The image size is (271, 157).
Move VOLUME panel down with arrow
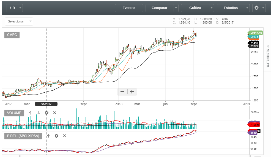[x=39, y=113]
